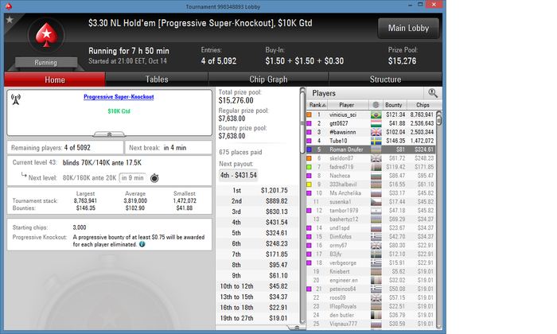557x334 pixels.
Task: Click Sweden flag next to Tube10
Action: click(x=376, y=141)
